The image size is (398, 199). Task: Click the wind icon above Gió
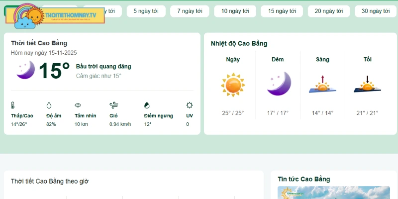pos(114,105)
